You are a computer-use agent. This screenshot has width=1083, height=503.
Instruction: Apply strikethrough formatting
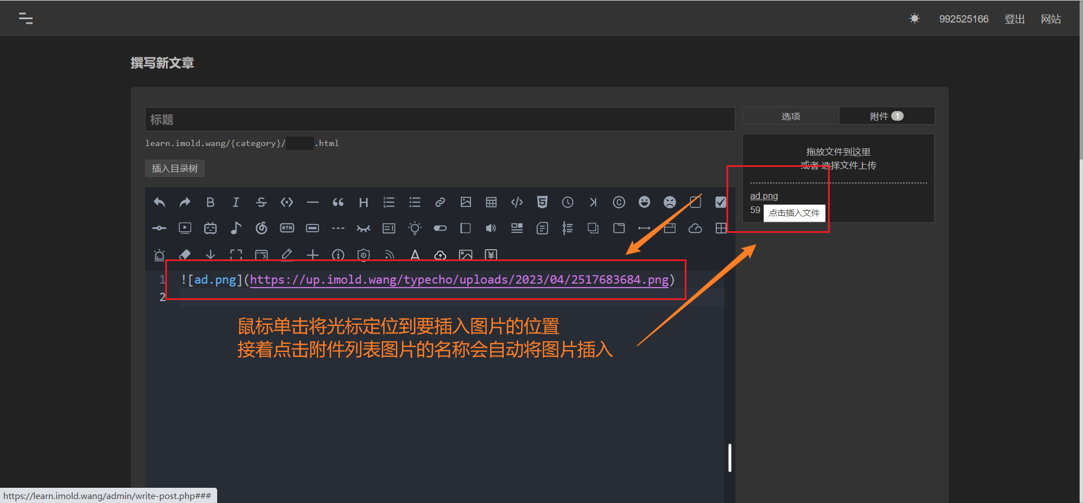[x=261, y=202]
